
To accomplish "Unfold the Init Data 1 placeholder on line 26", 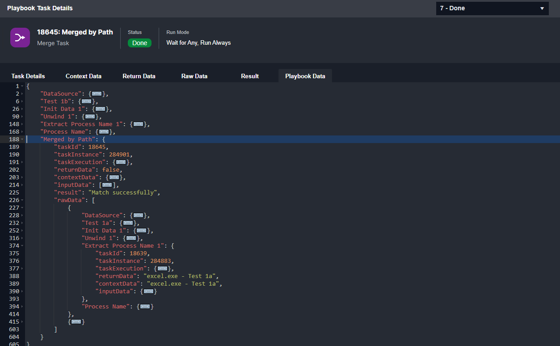I will pyautogui.click(x=100, y=109).
